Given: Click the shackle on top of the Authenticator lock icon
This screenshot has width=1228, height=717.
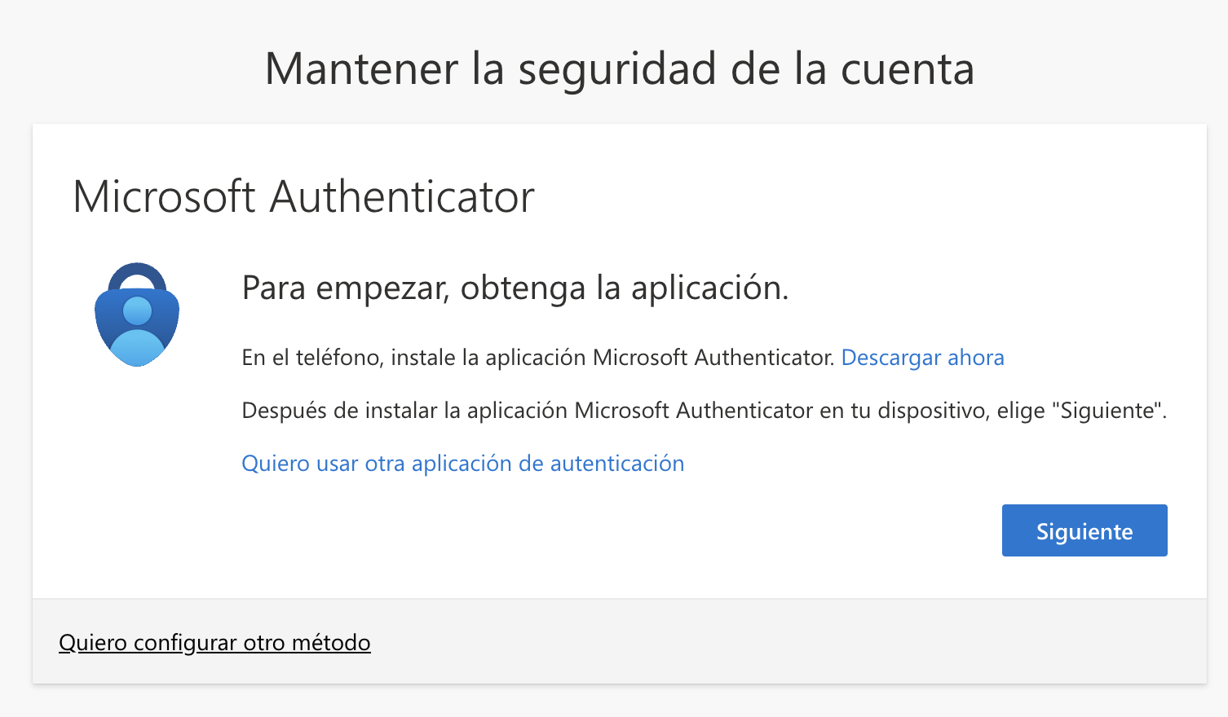Looking at the screenshot, I should click(137, 276).
